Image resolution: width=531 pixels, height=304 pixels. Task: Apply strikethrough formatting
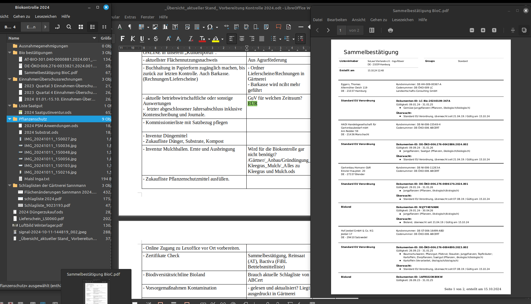[156, 39]
